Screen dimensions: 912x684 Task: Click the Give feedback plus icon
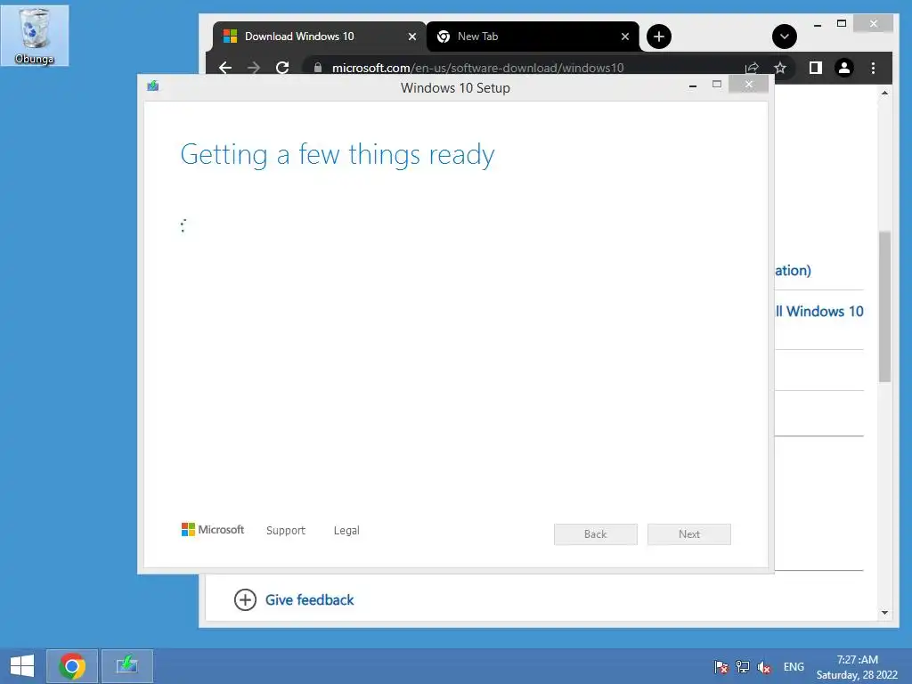[245, 600]
